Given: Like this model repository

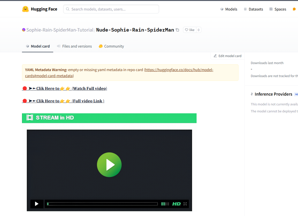Looking at the screenshot, I should pyautogui.click(x=190, y=30).
